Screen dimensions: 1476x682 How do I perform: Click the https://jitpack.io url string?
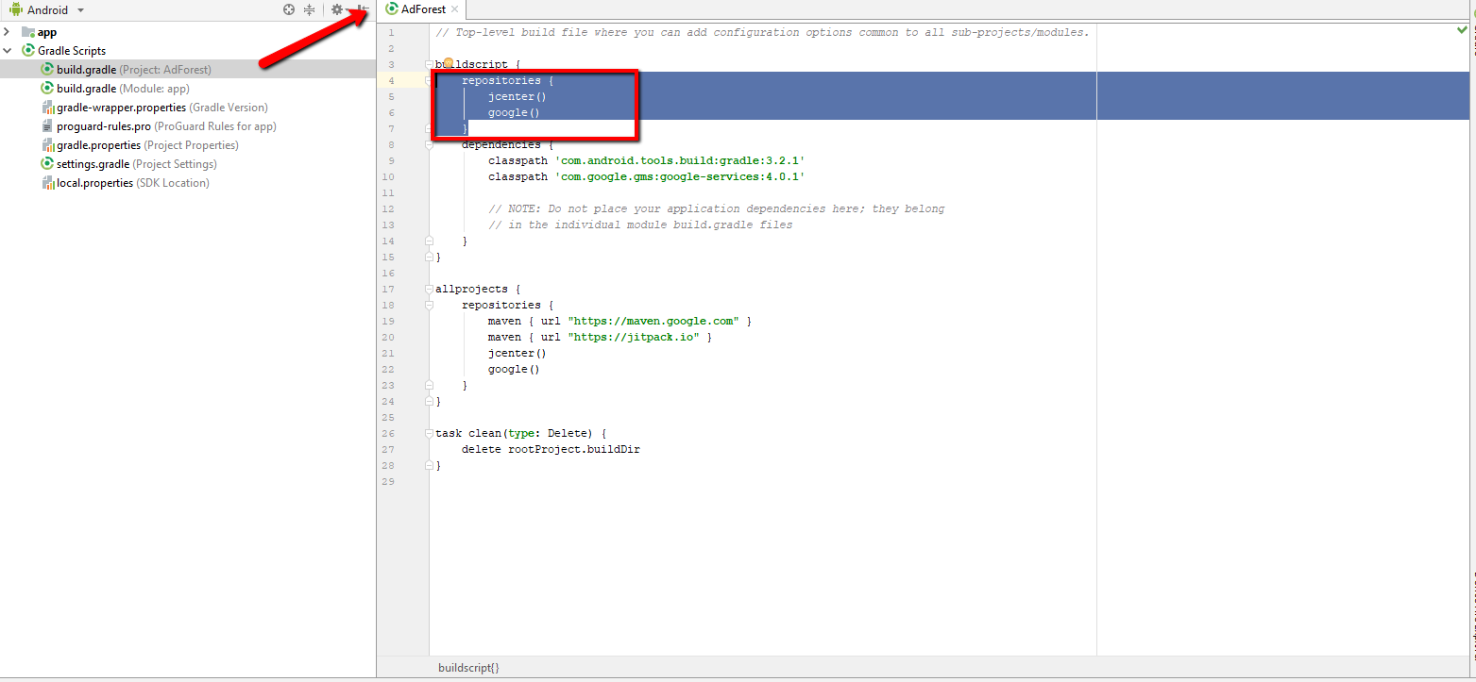[x=634, y=338]
